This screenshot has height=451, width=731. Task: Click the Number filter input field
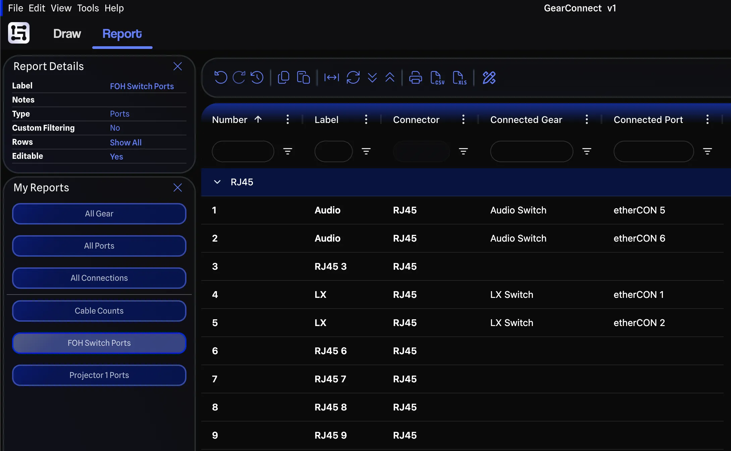tap(243, 151)
